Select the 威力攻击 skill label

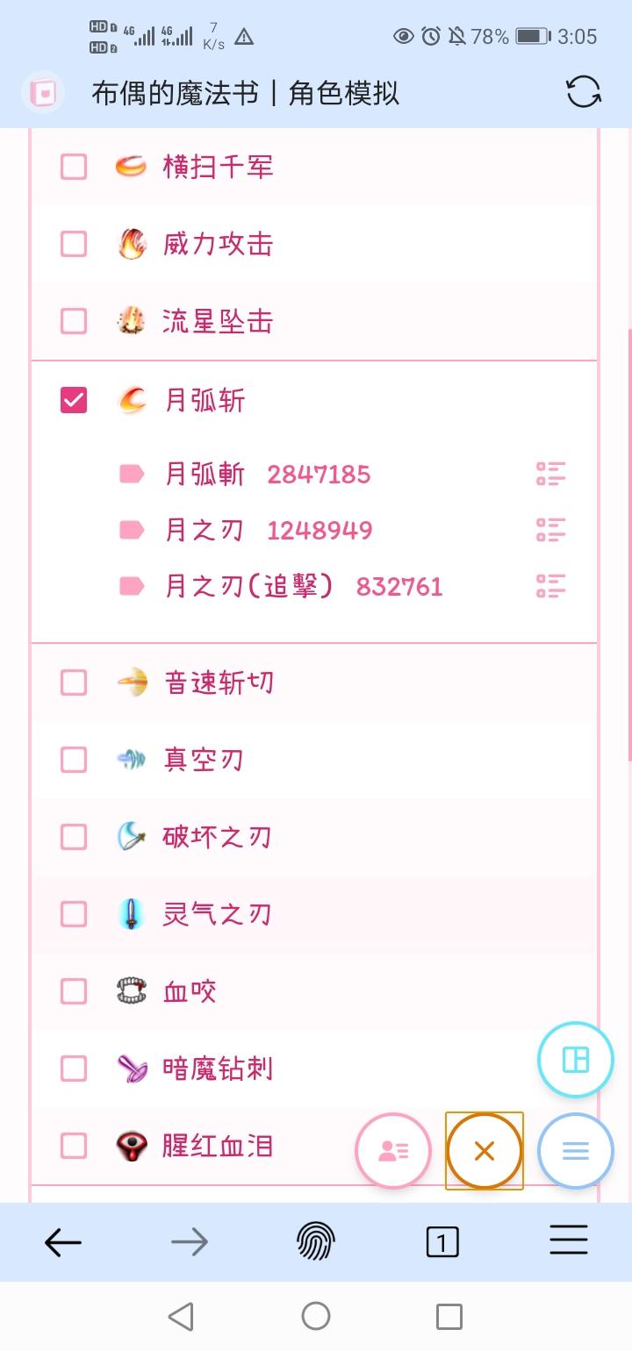click(218, 244)
